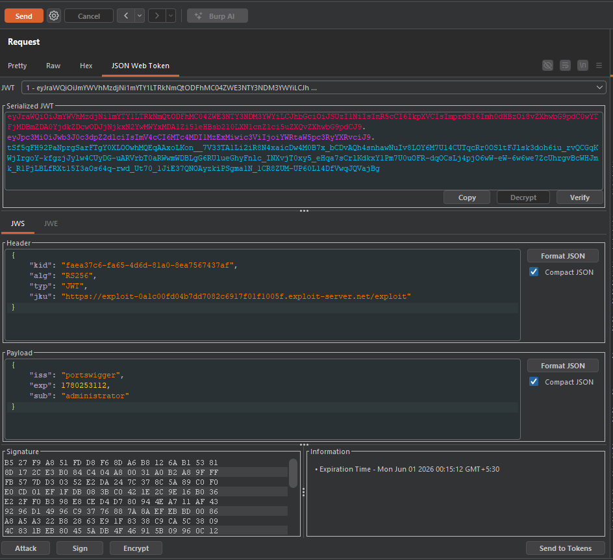Select the JWS tab
Viewport: 613px width, 560px height.
click(18, 223)
